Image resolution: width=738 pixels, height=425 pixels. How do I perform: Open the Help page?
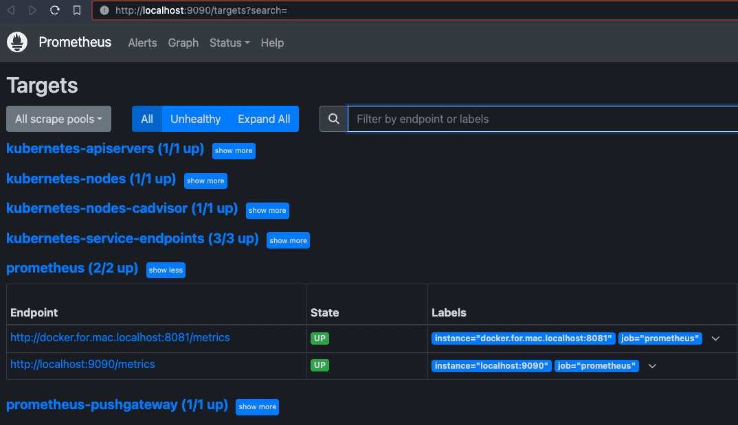point(272,43)
